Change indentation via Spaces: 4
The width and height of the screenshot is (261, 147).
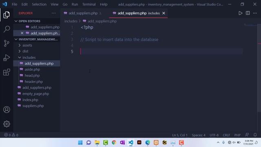tap(199, 135)
